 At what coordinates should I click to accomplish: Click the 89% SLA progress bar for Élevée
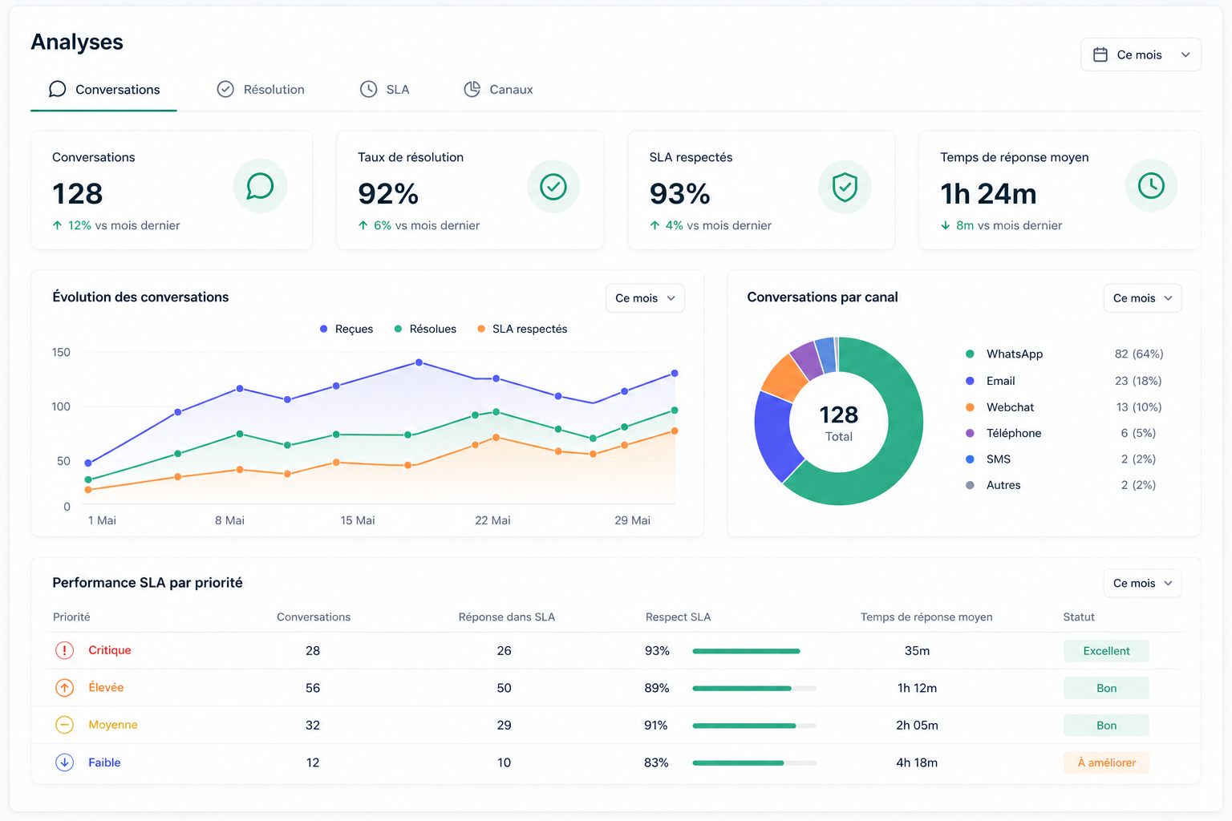(754, 688)
